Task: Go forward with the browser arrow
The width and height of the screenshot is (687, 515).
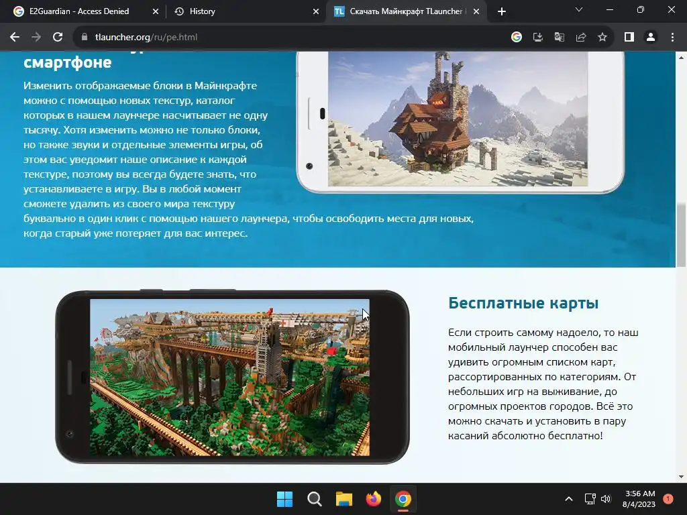Action: (36, 38)
